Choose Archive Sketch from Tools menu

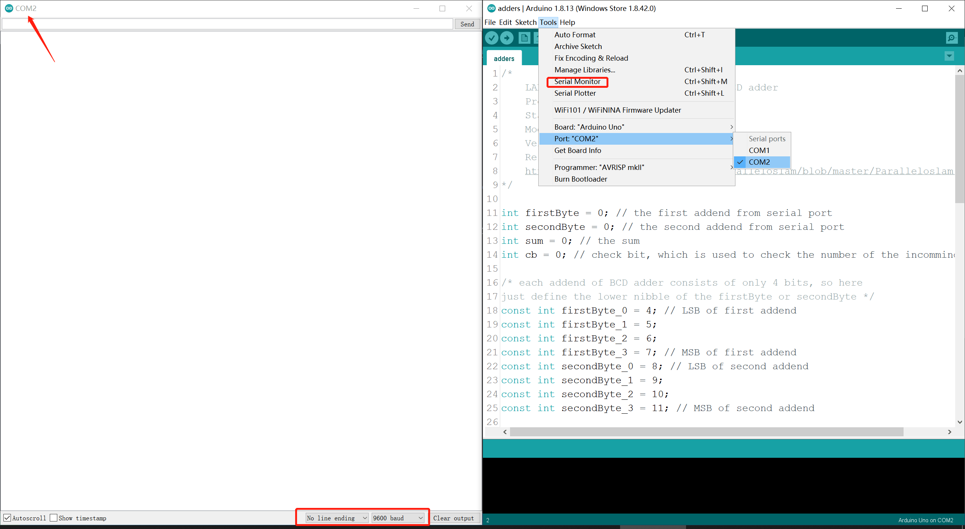pos(637,46)
